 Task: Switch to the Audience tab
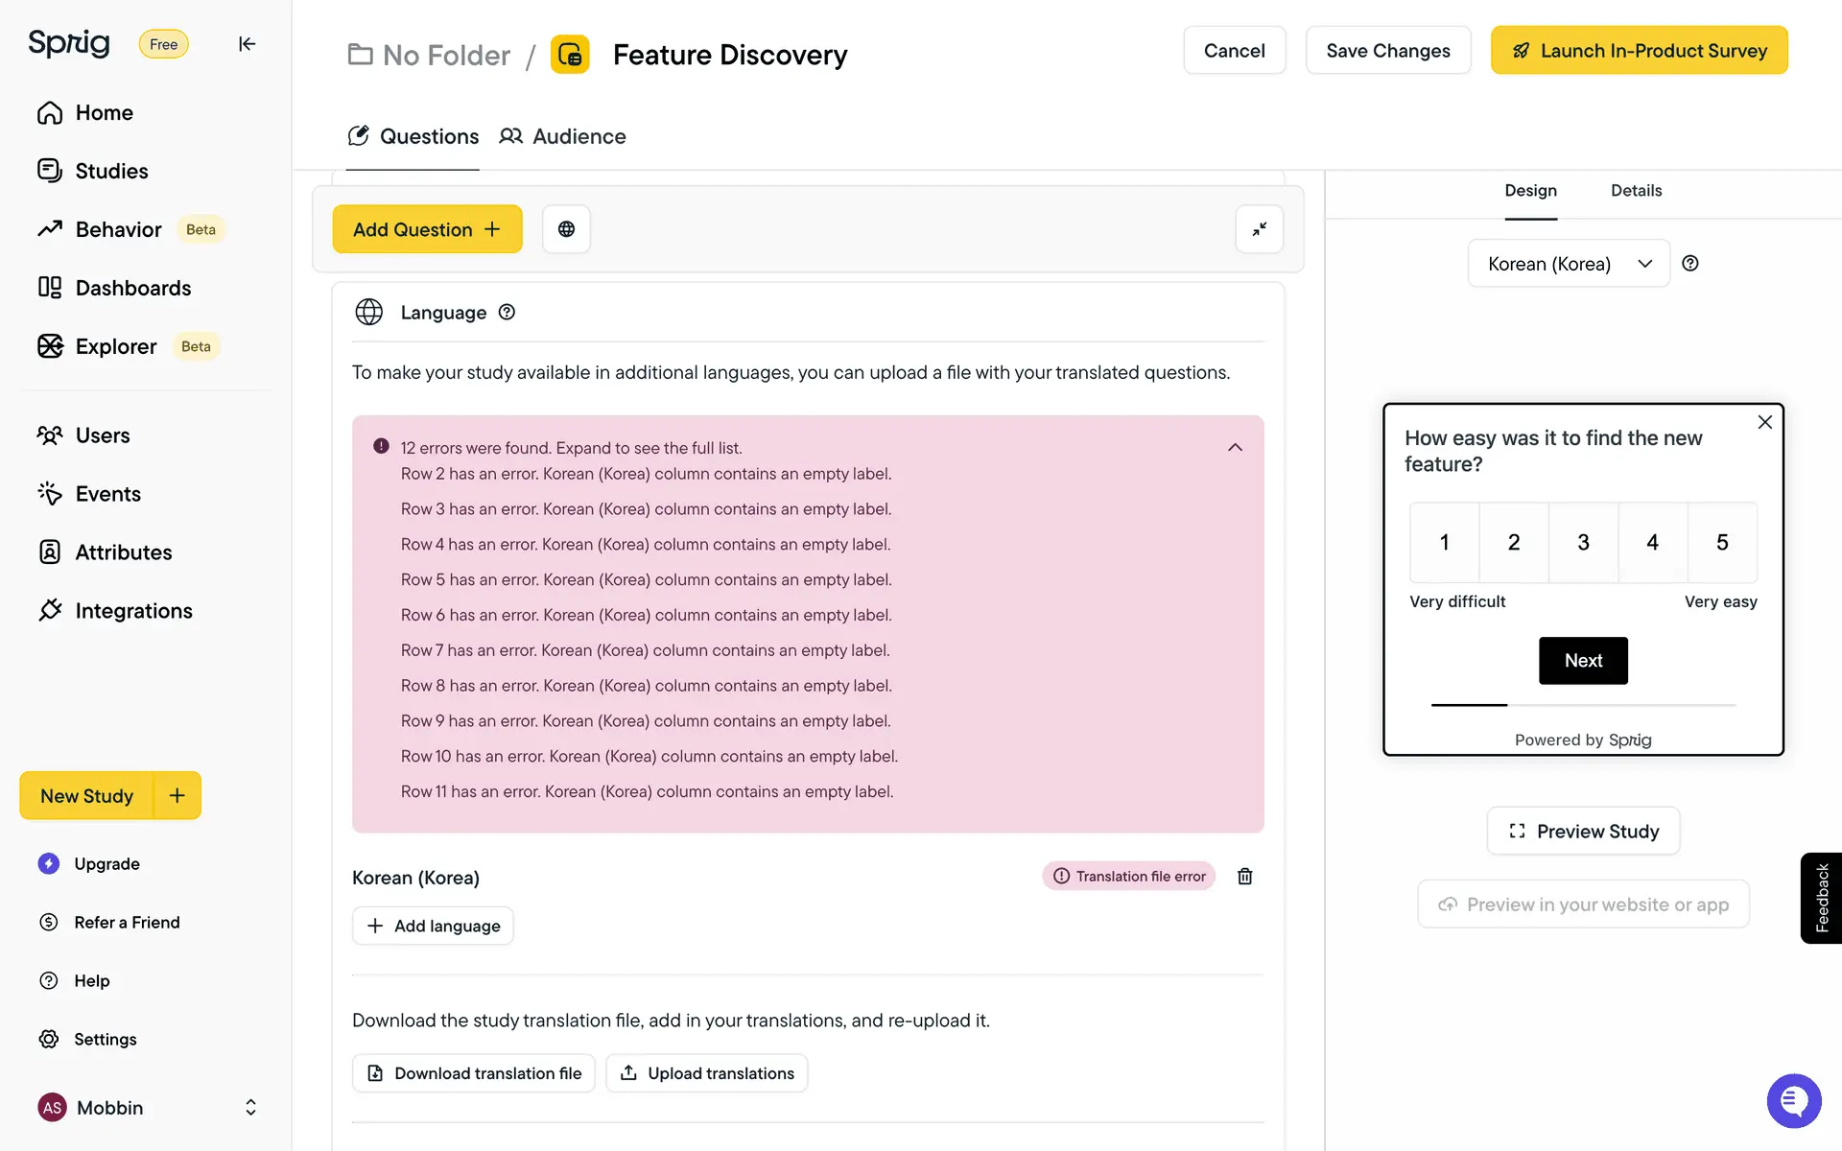(563, 136)
